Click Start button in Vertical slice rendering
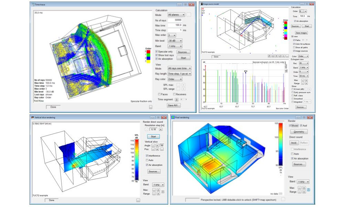Viewport: 346px width, 207px height. tap(153, 137)
